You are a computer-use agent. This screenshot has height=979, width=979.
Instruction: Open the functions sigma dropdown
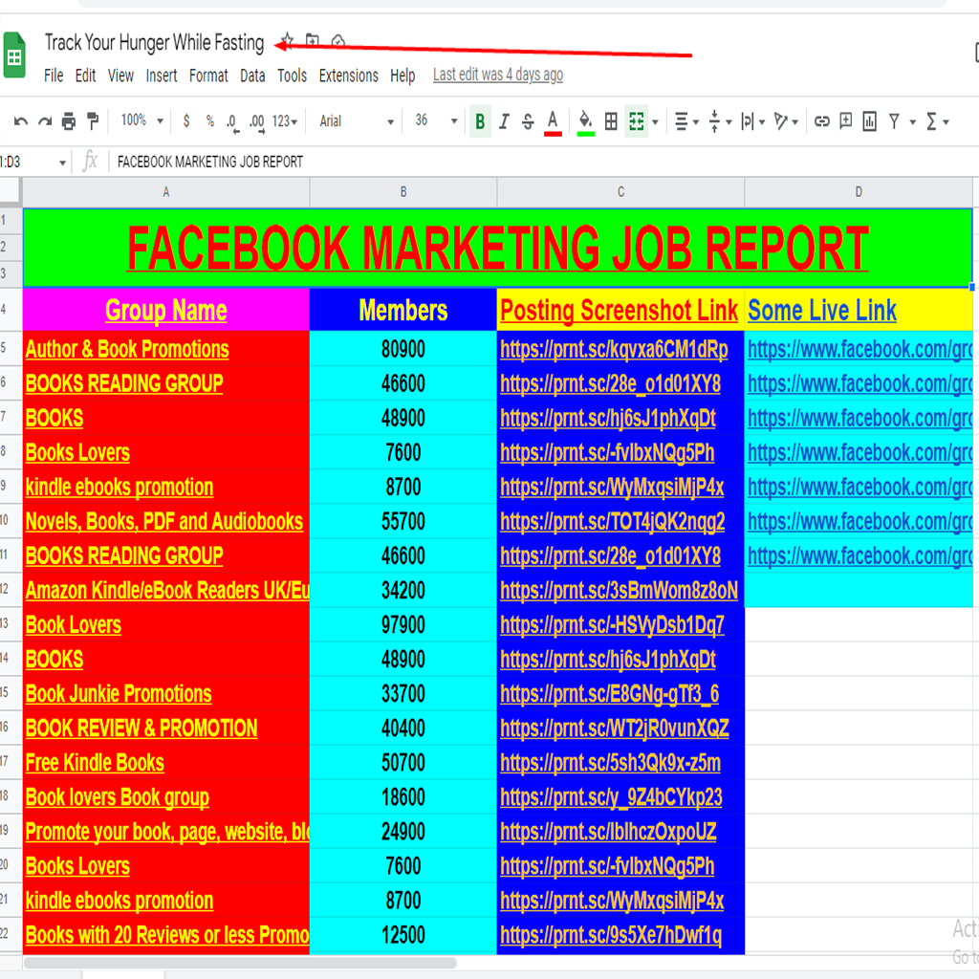(937, 121)
